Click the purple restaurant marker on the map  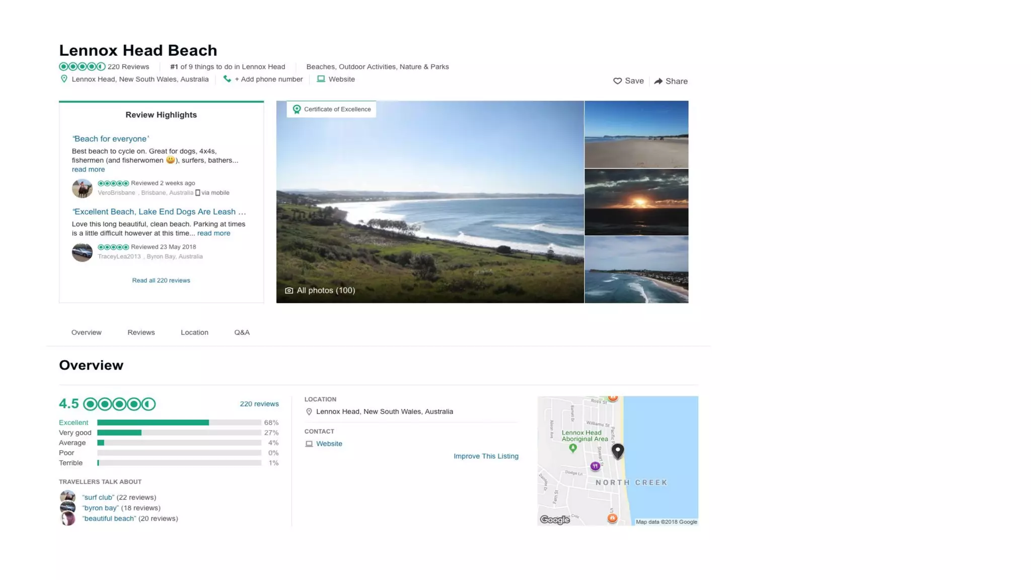[595, 466]
